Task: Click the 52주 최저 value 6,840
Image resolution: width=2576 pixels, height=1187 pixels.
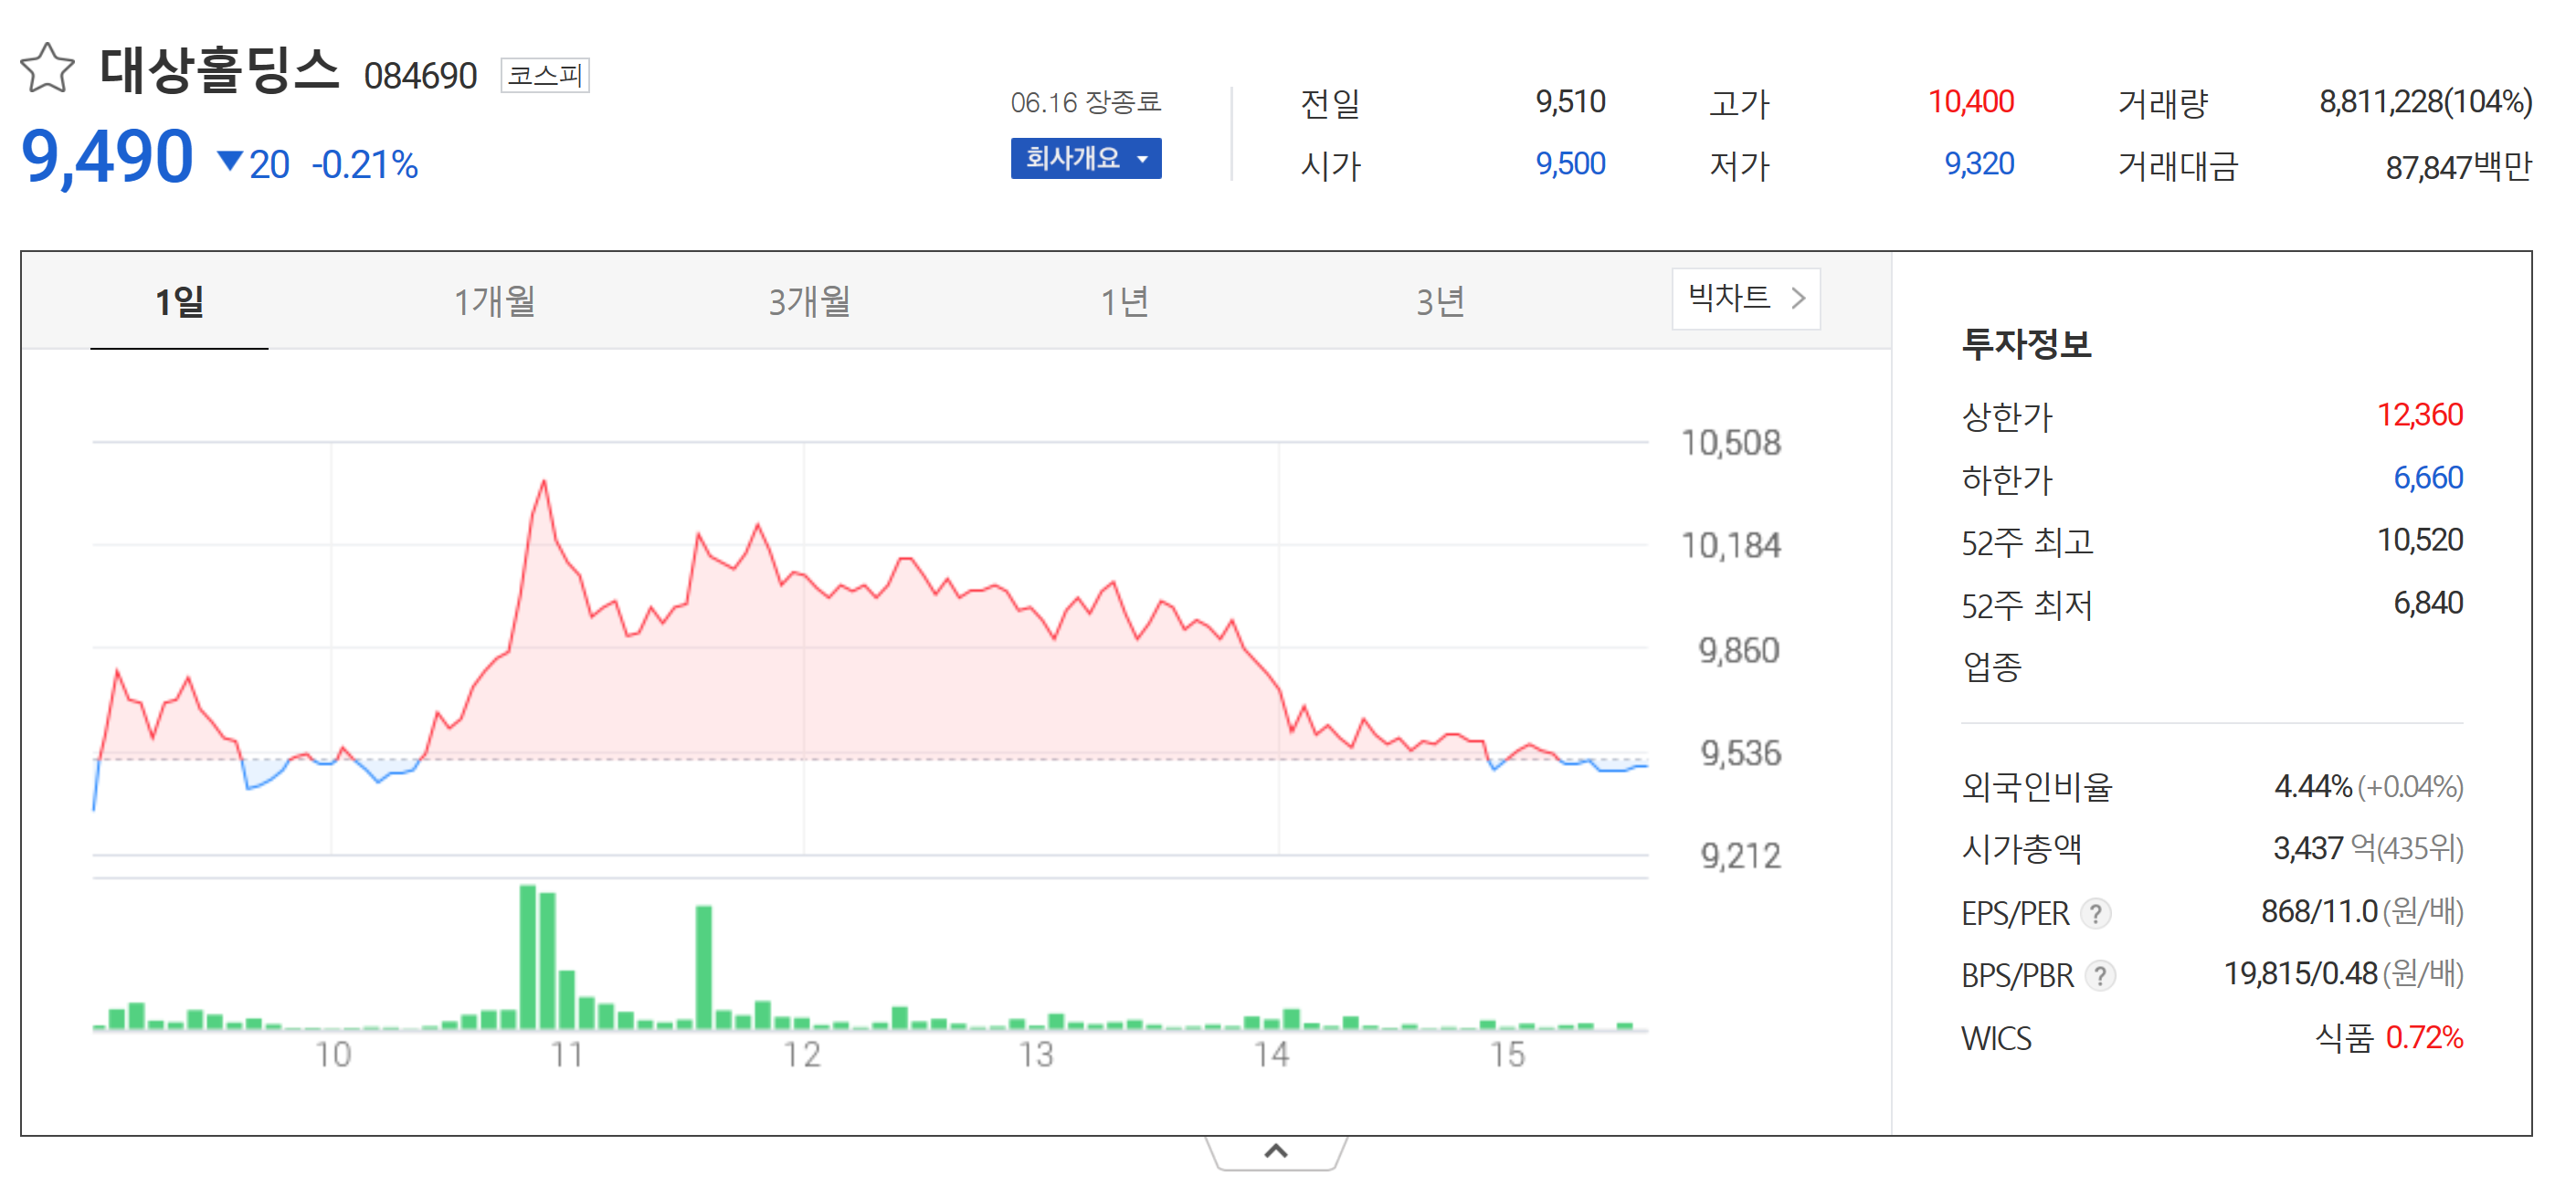Action: point(2428,604)
